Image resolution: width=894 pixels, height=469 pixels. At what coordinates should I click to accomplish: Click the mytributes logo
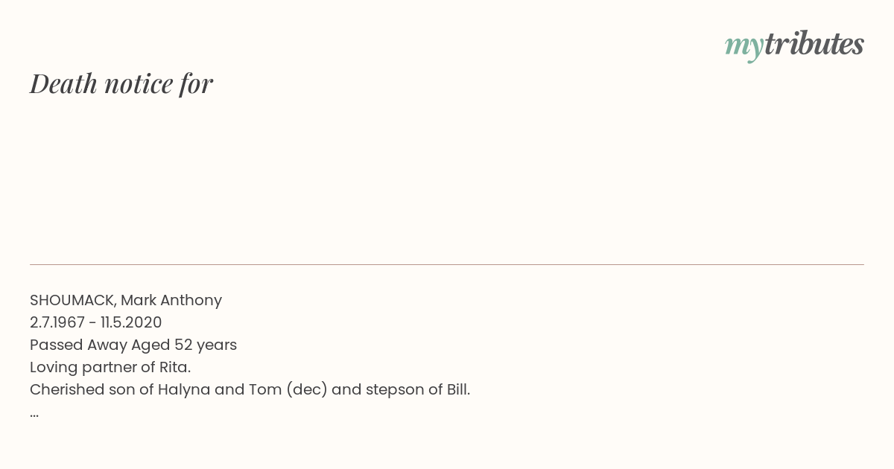794,45
